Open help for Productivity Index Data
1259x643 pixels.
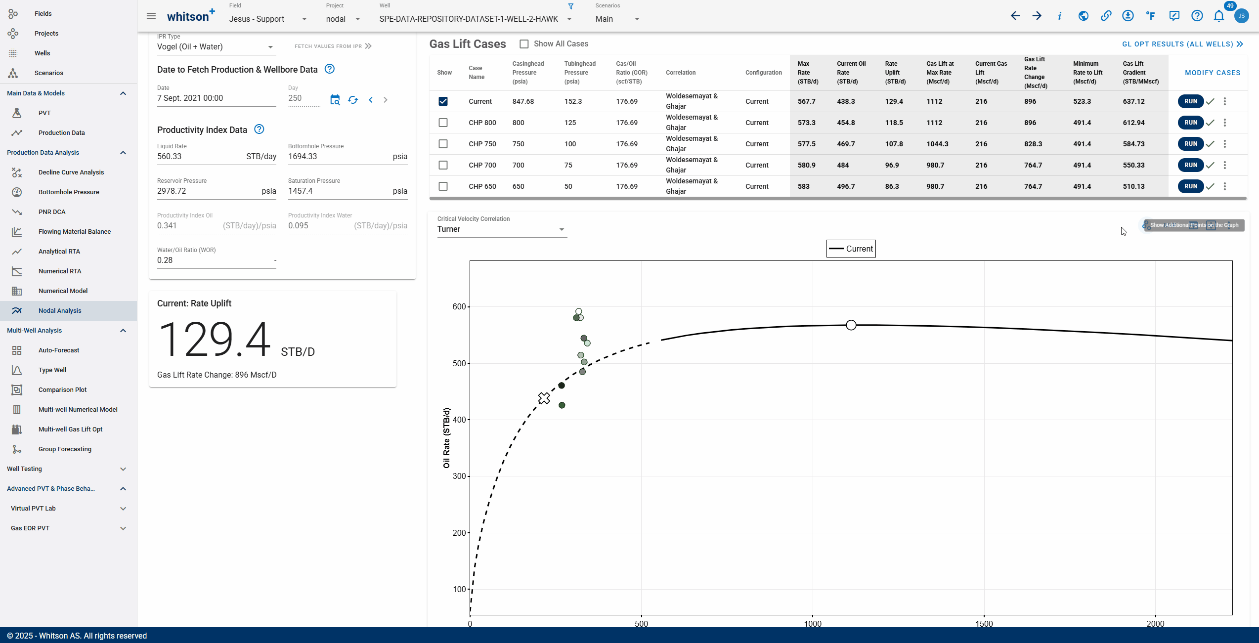[259, 129]
